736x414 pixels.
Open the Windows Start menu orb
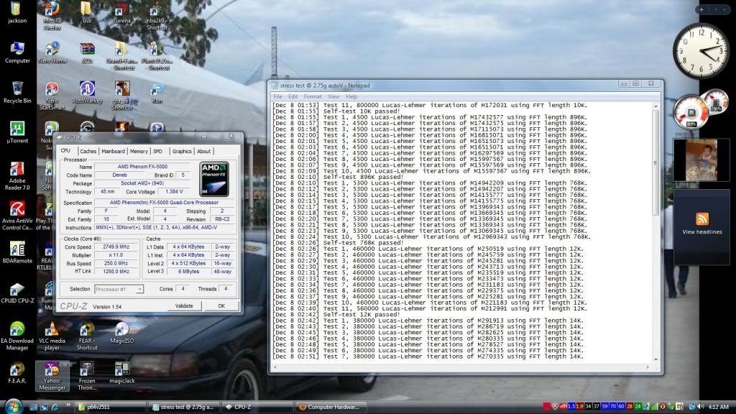coord(13,406)
